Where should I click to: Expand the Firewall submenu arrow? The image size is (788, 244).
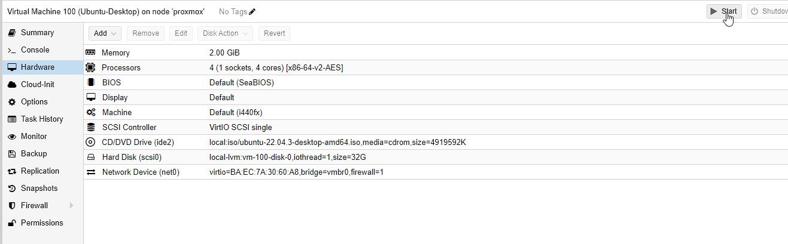pyautogui.click(x=71, y=205)
